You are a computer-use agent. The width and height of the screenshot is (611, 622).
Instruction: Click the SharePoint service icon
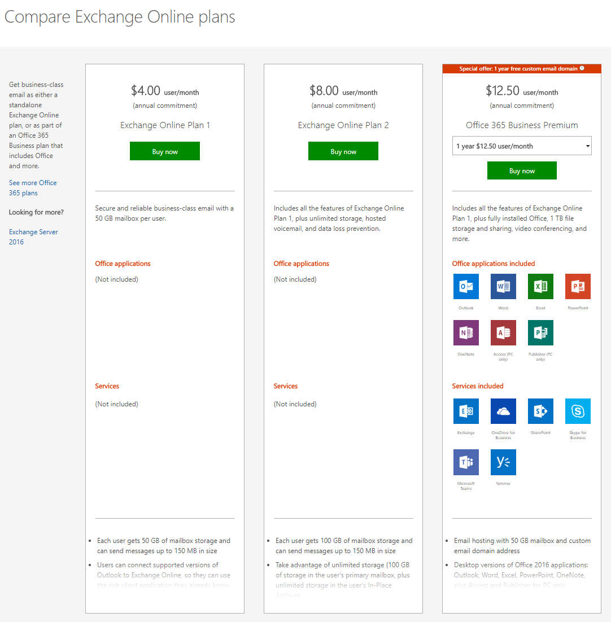[x=540, y=411]
